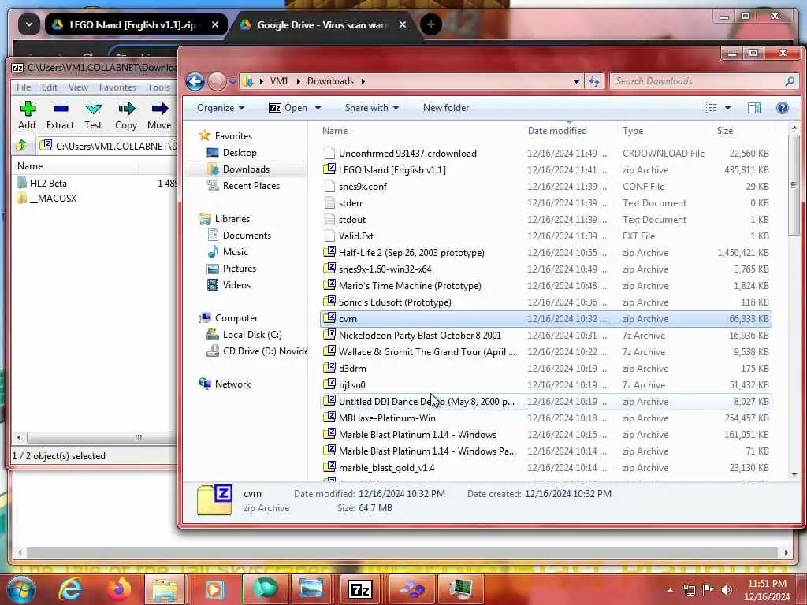Open the View menu in 7-Zip
Screen dimensions: 807x605
click(x=78, y=87)
